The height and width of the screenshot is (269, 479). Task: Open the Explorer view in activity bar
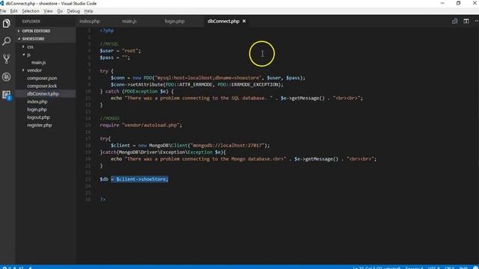point(7,23)
